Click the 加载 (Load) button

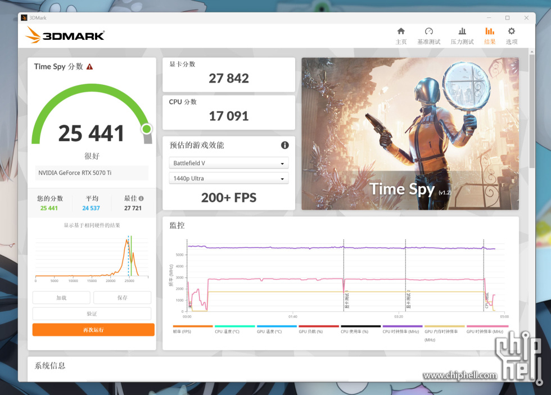click(61, 298)
